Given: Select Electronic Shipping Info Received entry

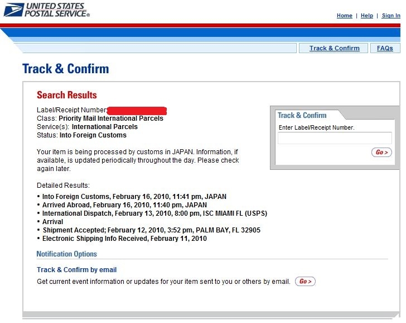Looking at the screenshot, I should point(124,239).
